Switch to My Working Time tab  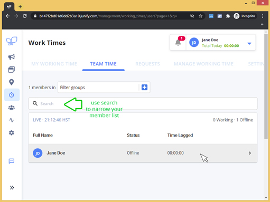pos(54,64)
